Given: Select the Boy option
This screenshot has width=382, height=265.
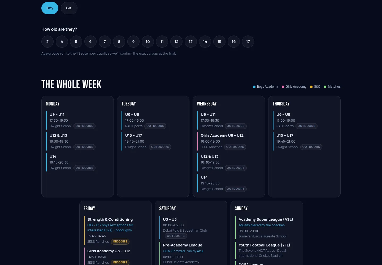Looking at the screenshot, I should click(x=50, y=8).
